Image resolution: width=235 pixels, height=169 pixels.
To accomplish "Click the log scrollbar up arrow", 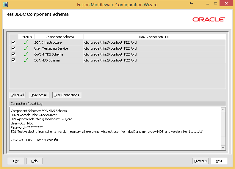I will coord(223,110).
